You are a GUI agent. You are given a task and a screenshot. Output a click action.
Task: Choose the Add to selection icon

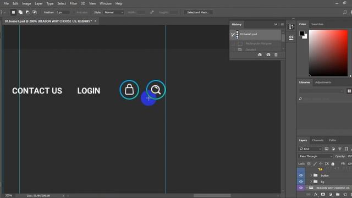coord(20,12)
